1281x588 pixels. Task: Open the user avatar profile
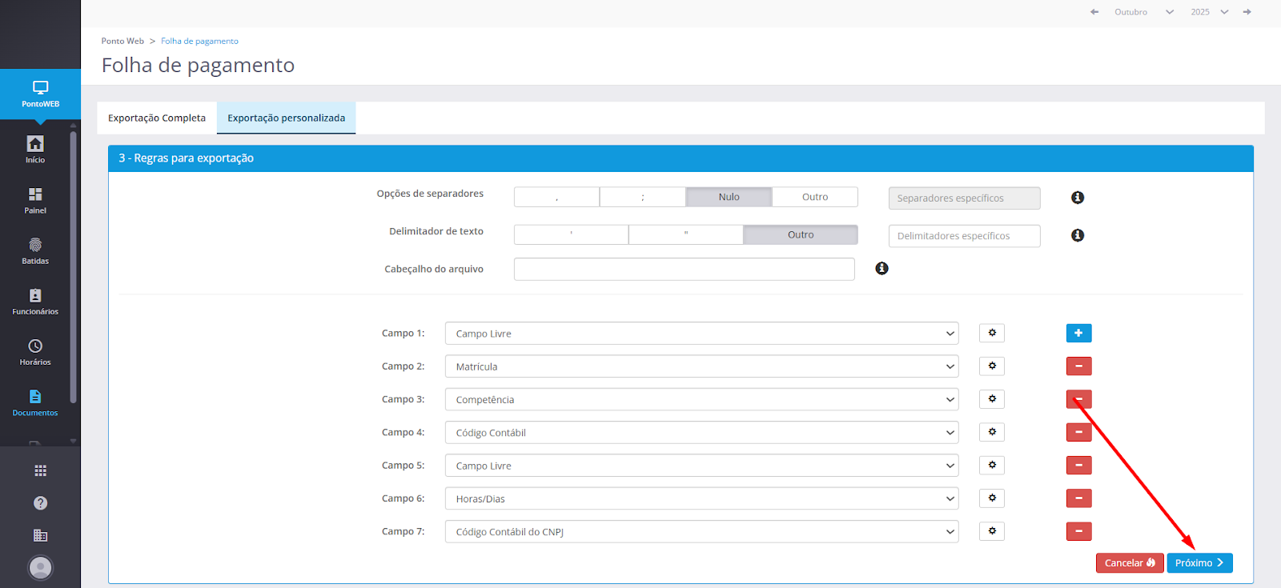tap(40, 567)
